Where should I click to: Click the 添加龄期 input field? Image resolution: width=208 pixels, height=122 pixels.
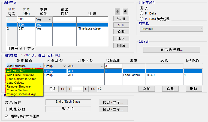113,66
